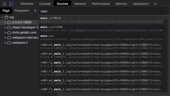Open main.js?0b99 search result
The image size is (170, 96).
pos(102,20)
